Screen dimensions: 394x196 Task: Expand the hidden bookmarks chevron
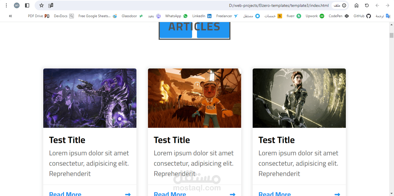point(10,16)
